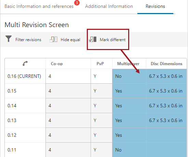188x157 pixels.
Task: Click the Mark different columns icon
Action: (93, 39)
